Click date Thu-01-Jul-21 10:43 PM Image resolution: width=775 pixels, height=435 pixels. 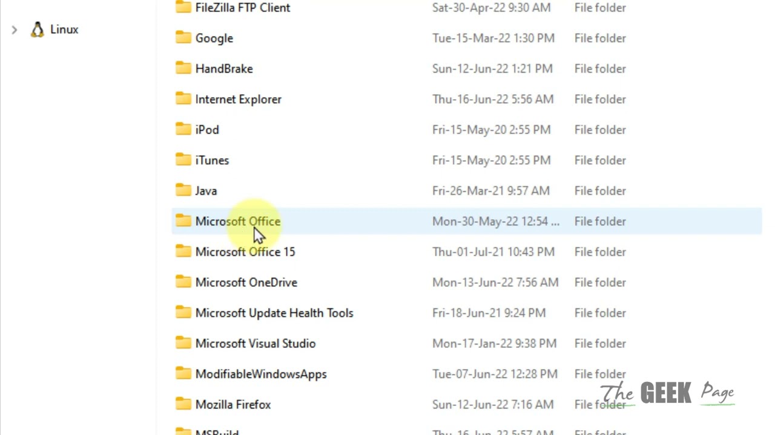tap(493, 252)
